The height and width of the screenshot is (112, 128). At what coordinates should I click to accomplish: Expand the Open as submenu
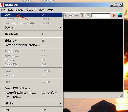31,27
